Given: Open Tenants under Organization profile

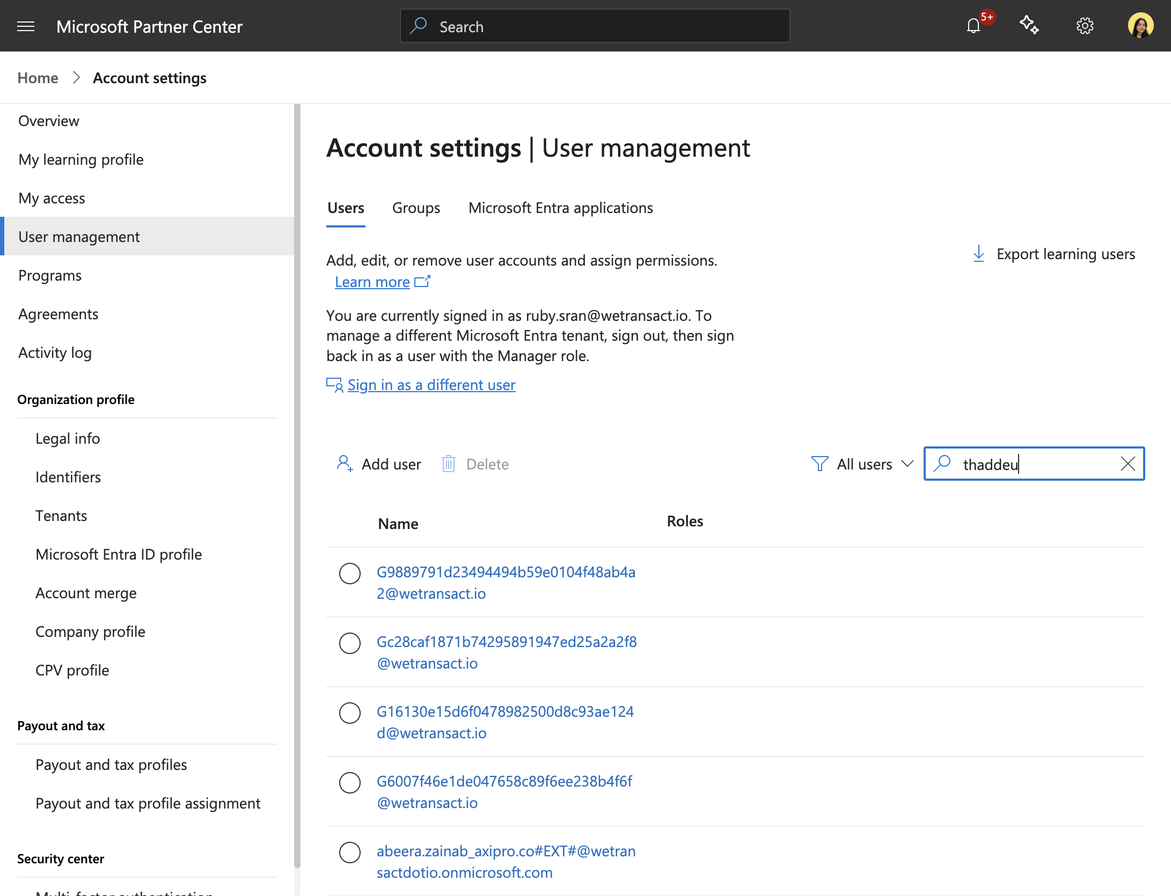Looking at the screenshot, I should pyautogui.click(x=61, y=516).
